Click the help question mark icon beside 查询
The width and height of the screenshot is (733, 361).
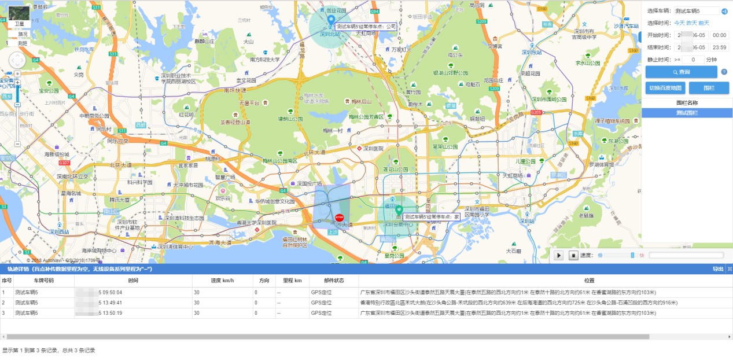point(725,72)
